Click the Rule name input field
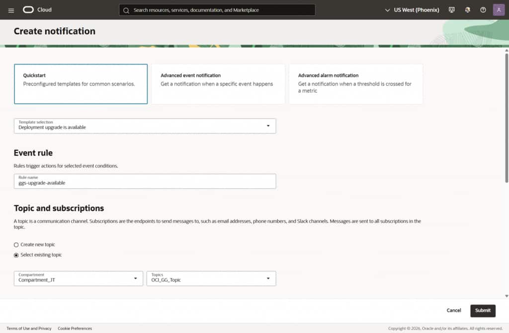Viewport: 509px width, 333px height. [145, 181]
